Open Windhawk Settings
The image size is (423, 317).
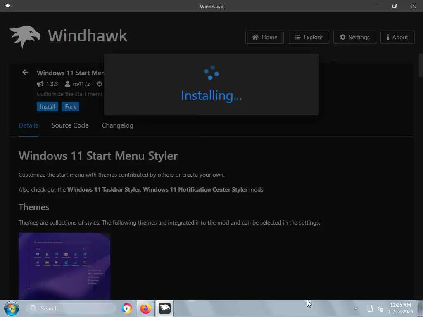point(354,37)
